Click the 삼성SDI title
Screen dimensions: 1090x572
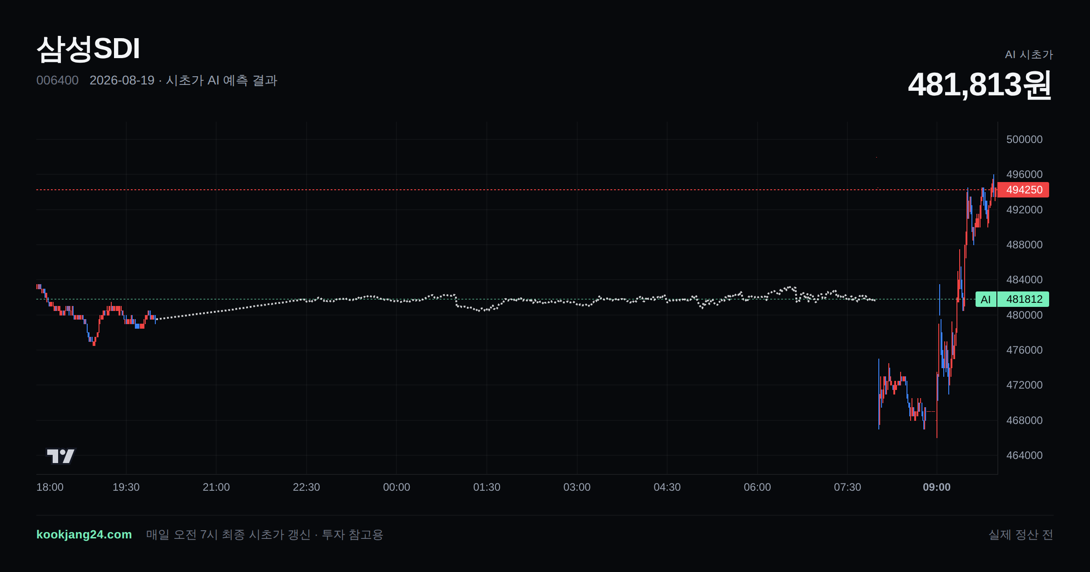tap(88, 49)
